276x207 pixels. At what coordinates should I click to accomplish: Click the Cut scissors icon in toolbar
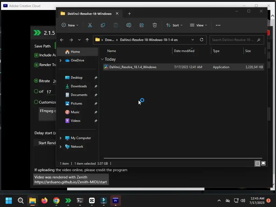pyautogui.click(x=90, y=25)
